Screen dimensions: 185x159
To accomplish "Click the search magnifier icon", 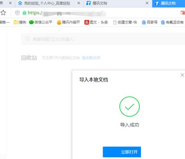I will [x=27, y=38].
